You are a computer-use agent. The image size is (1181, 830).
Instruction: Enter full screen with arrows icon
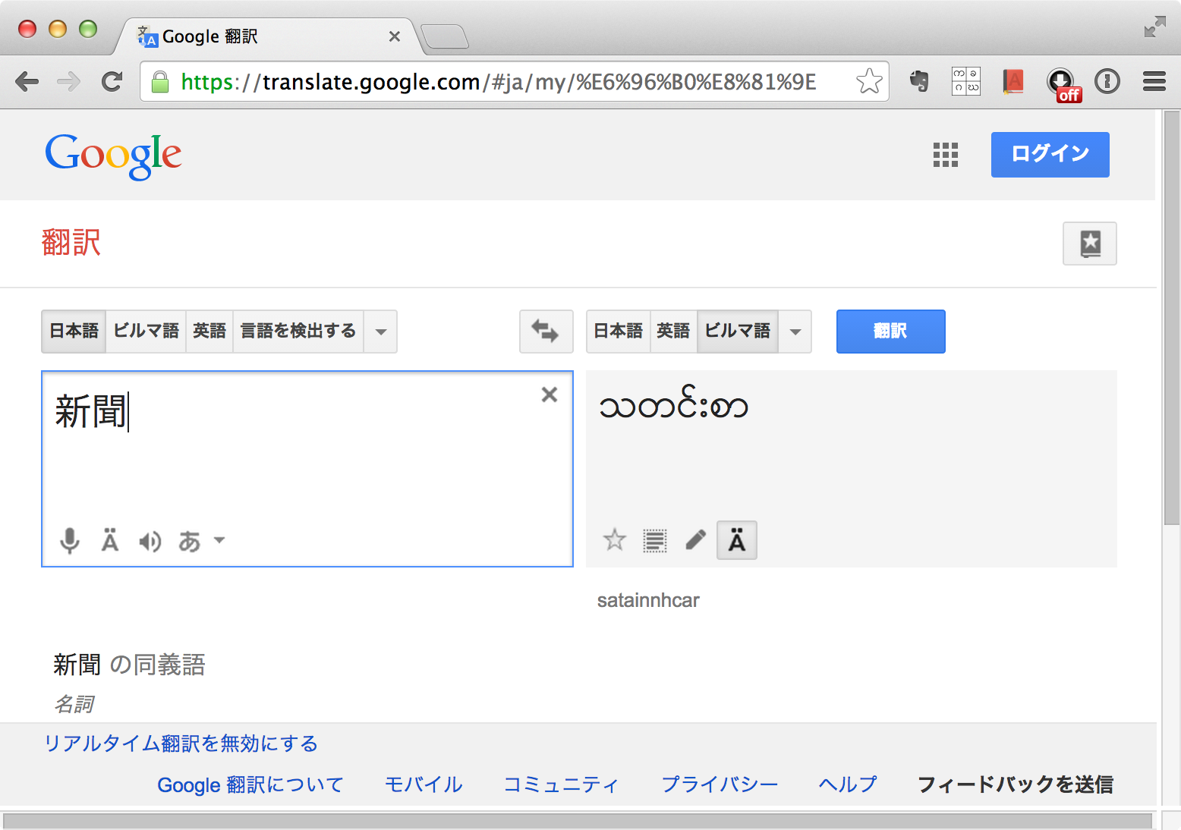pos(1154,27)
